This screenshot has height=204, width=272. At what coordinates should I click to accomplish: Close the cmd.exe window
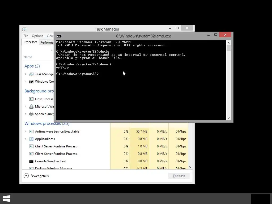225,35
